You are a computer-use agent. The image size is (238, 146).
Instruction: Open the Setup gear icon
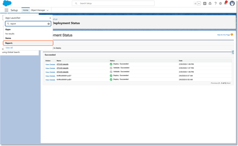pyautogui.click(x=220, y=3)
